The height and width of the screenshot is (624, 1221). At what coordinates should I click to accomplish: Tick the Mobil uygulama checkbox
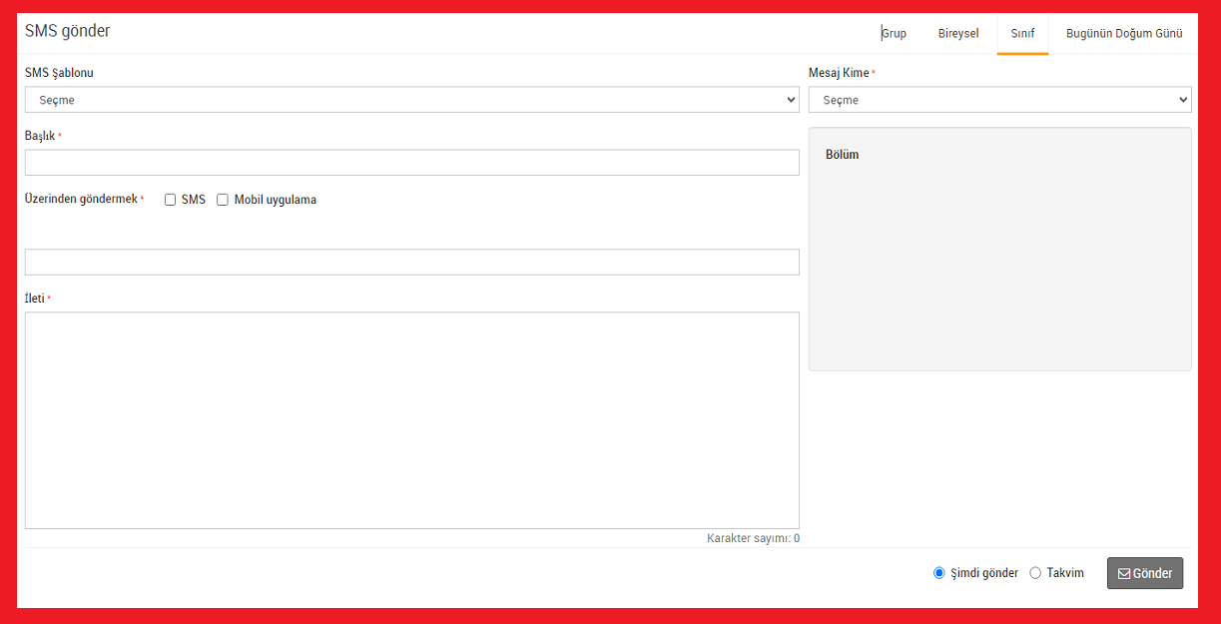pos(223,200)
